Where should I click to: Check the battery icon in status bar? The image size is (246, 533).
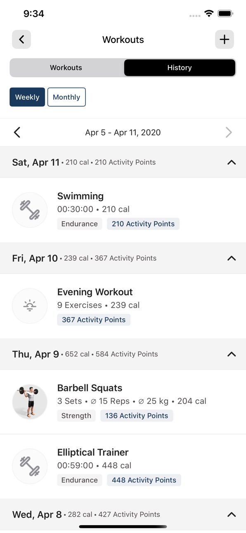[x=225, y=14]
